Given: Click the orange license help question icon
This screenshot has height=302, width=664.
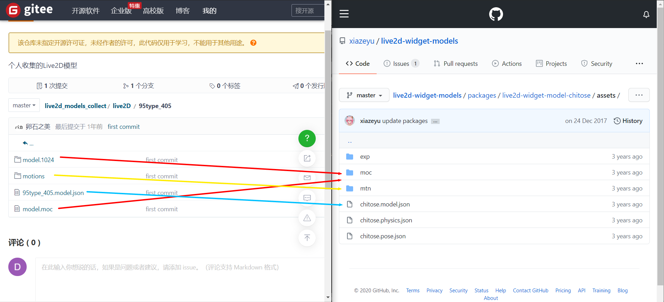Looking at the screenshot, I should (253, 43).
